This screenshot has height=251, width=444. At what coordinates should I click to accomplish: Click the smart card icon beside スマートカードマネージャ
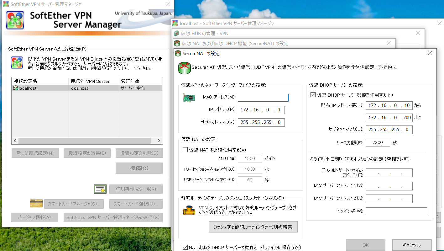point(36,203)
